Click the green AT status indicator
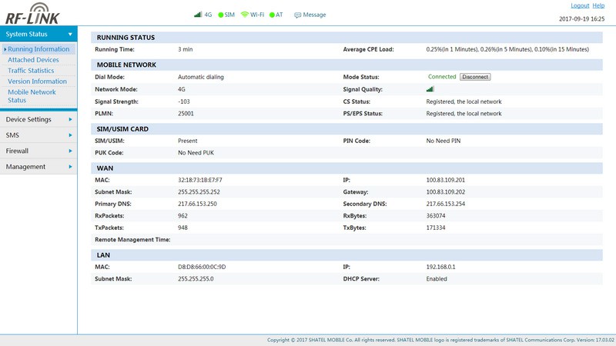The width and height of the screenshot is (616, 346). [x=273, y=15]
